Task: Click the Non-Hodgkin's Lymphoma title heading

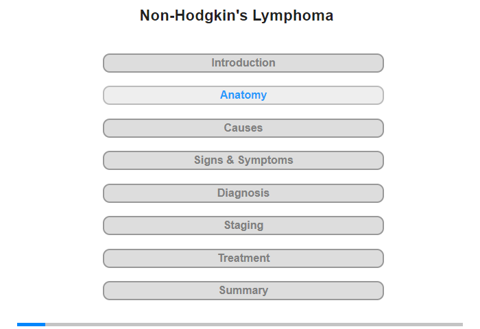Action: coord(237,16)
